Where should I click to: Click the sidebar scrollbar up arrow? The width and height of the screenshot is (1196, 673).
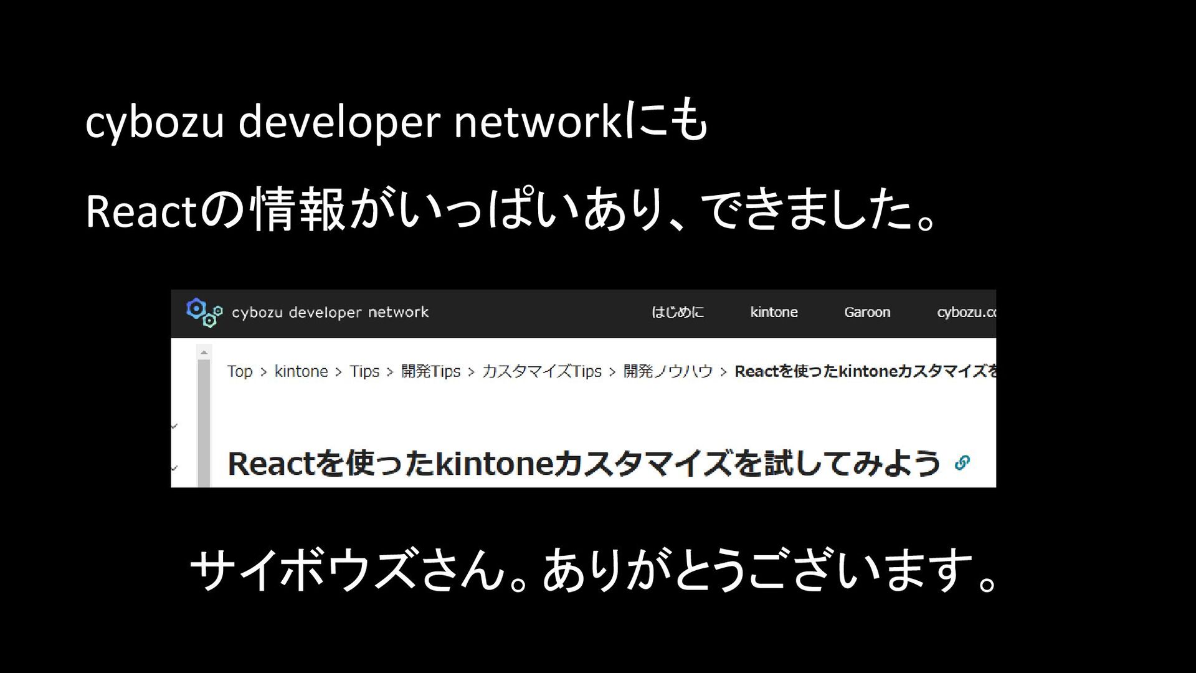(x=204, y=353)
